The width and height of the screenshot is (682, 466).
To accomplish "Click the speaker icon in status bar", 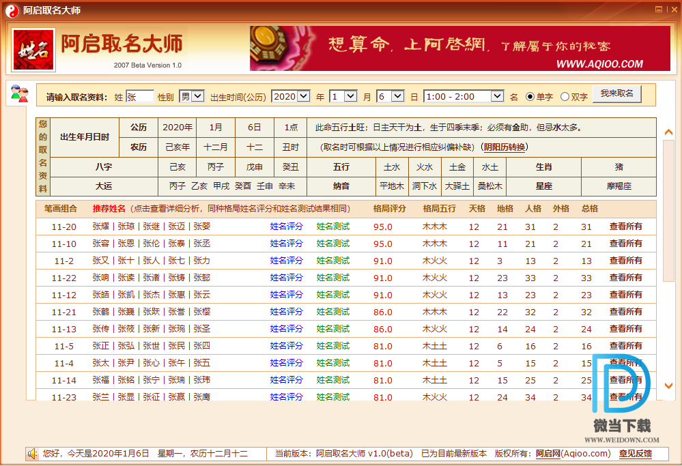I will click(33, 454).
